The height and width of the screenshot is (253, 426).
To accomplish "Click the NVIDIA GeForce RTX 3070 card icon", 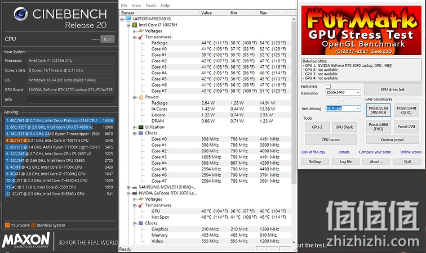I will tap(135, 193).
